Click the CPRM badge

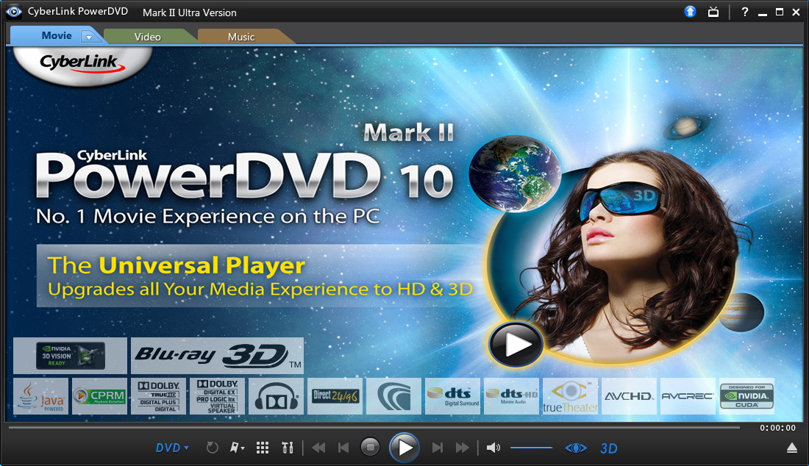[x=99, y=396]
